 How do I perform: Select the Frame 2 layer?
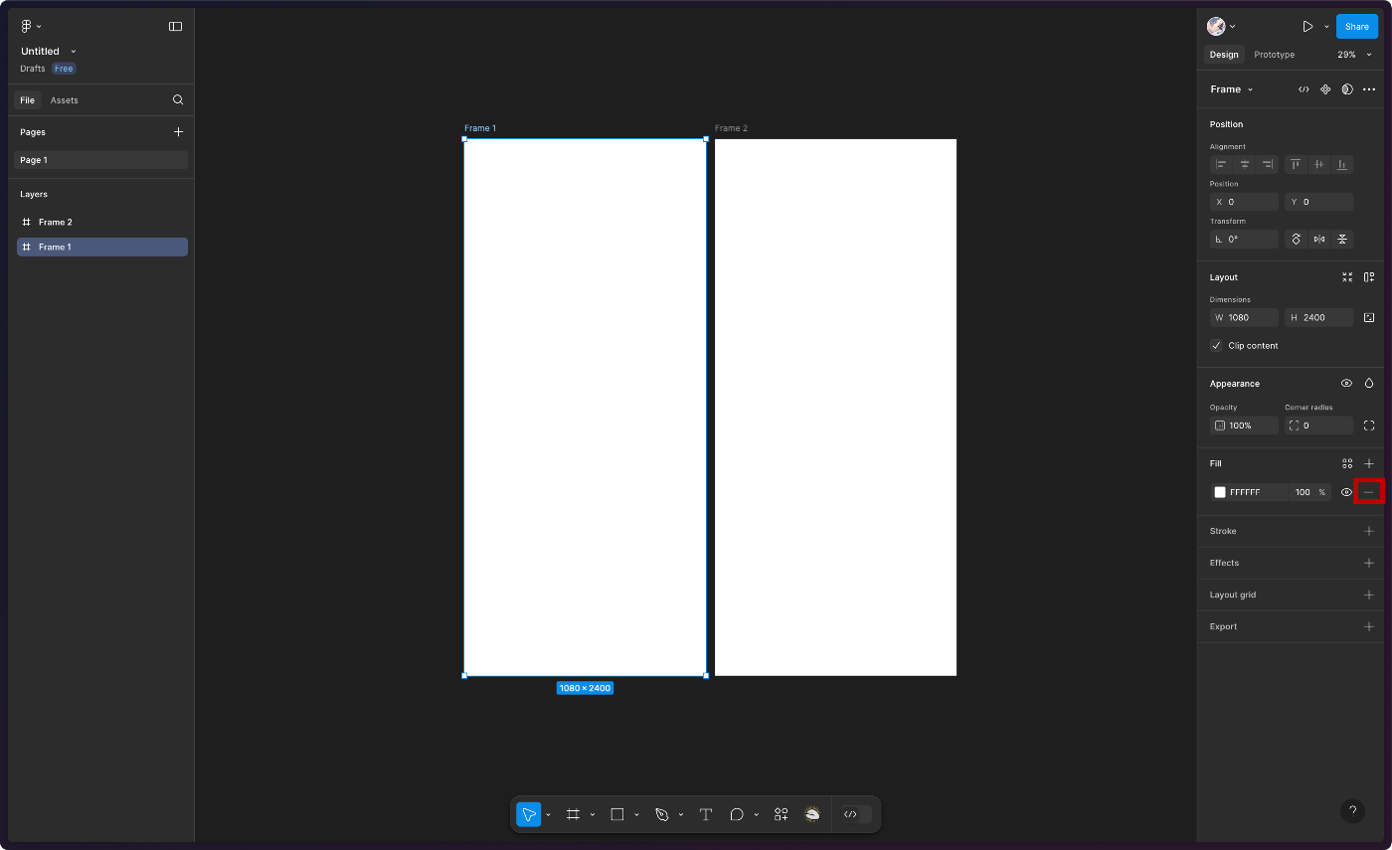pos(101,223)
